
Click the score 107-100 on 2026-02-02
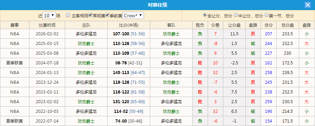[x=121, y=34]
